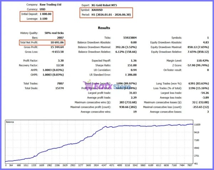Viewport: 214px width, 170px height.
Task: Click the History Quality 50% real ticks
Action: pos(54,33)
